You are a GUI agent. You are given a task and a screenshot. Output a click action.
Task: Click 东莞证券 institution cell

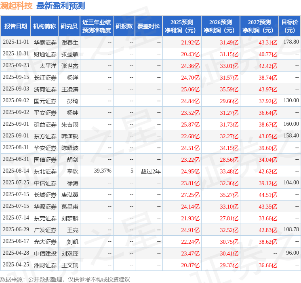[x=45, y=218]
